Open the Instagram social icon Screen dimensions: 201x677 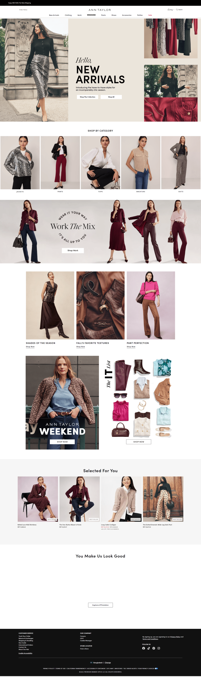pyautogui.click(x=159, y=648)
